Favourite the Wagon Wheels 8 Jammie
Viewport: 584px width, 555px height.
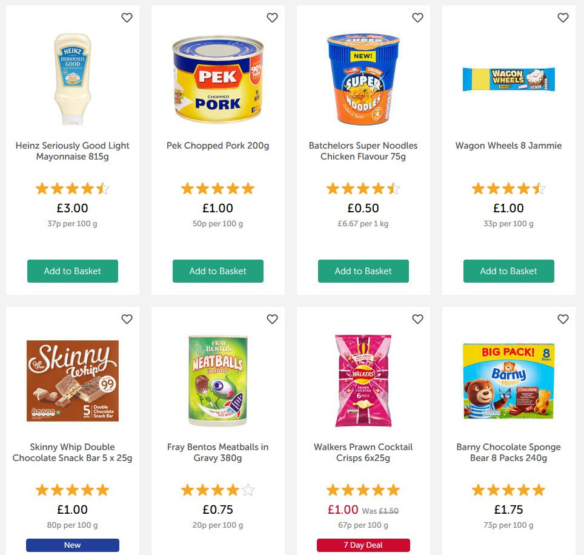(563, 18)
